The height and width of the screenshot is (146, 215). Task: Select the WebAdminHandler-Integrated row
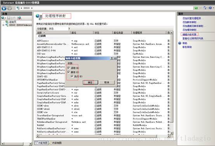(104, 122)
